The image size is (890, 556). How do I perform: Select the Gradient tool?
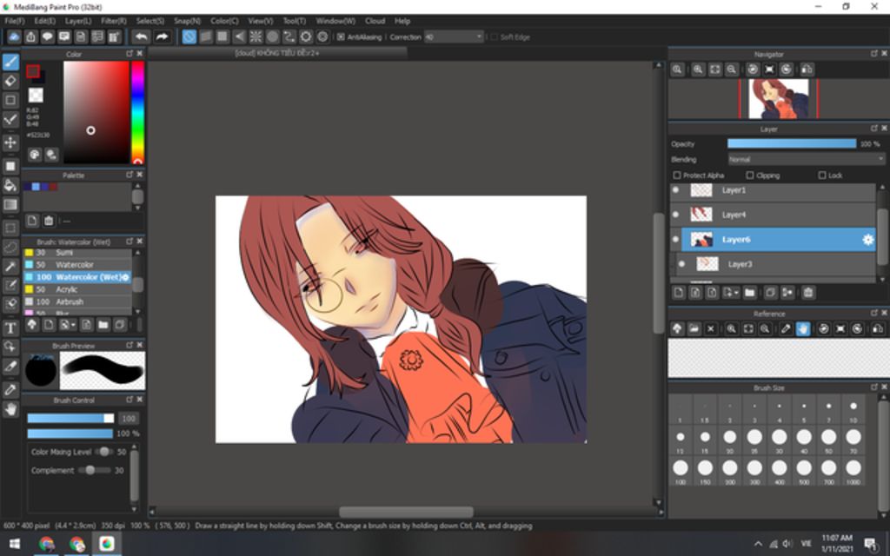(x=10, y=205)
